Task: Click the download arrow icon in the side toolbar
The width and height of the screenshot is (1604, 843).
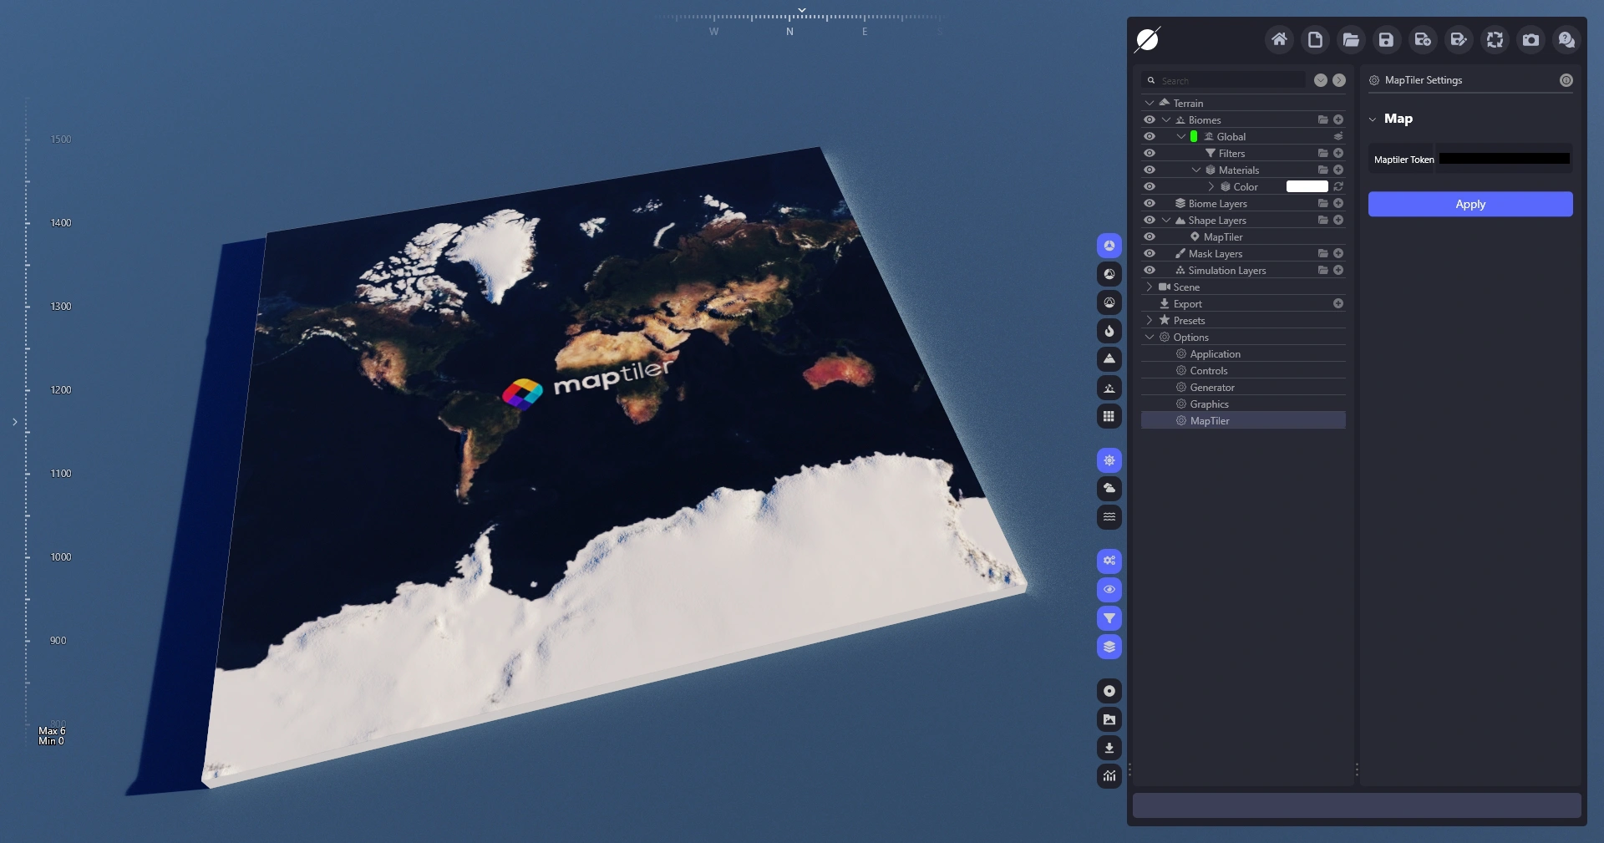Action: click(x=1109, y=748)
